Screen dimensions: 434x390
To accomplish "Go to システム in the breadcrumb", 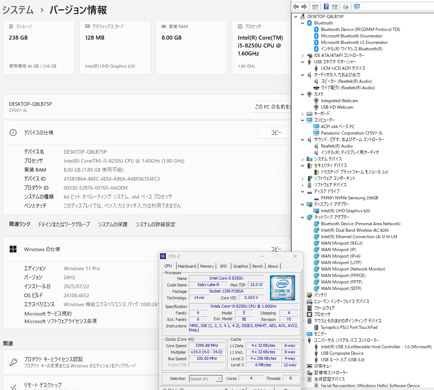I will pyautogui.click(x=18, y=10).
